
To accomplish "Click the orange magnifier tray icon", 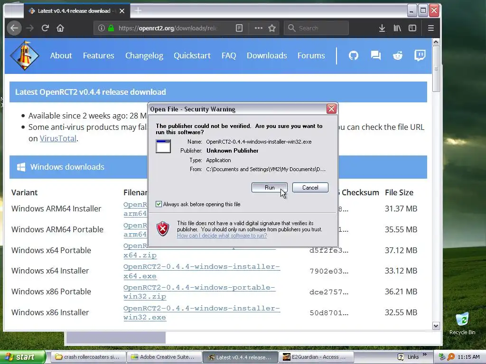I will (451, 357).
